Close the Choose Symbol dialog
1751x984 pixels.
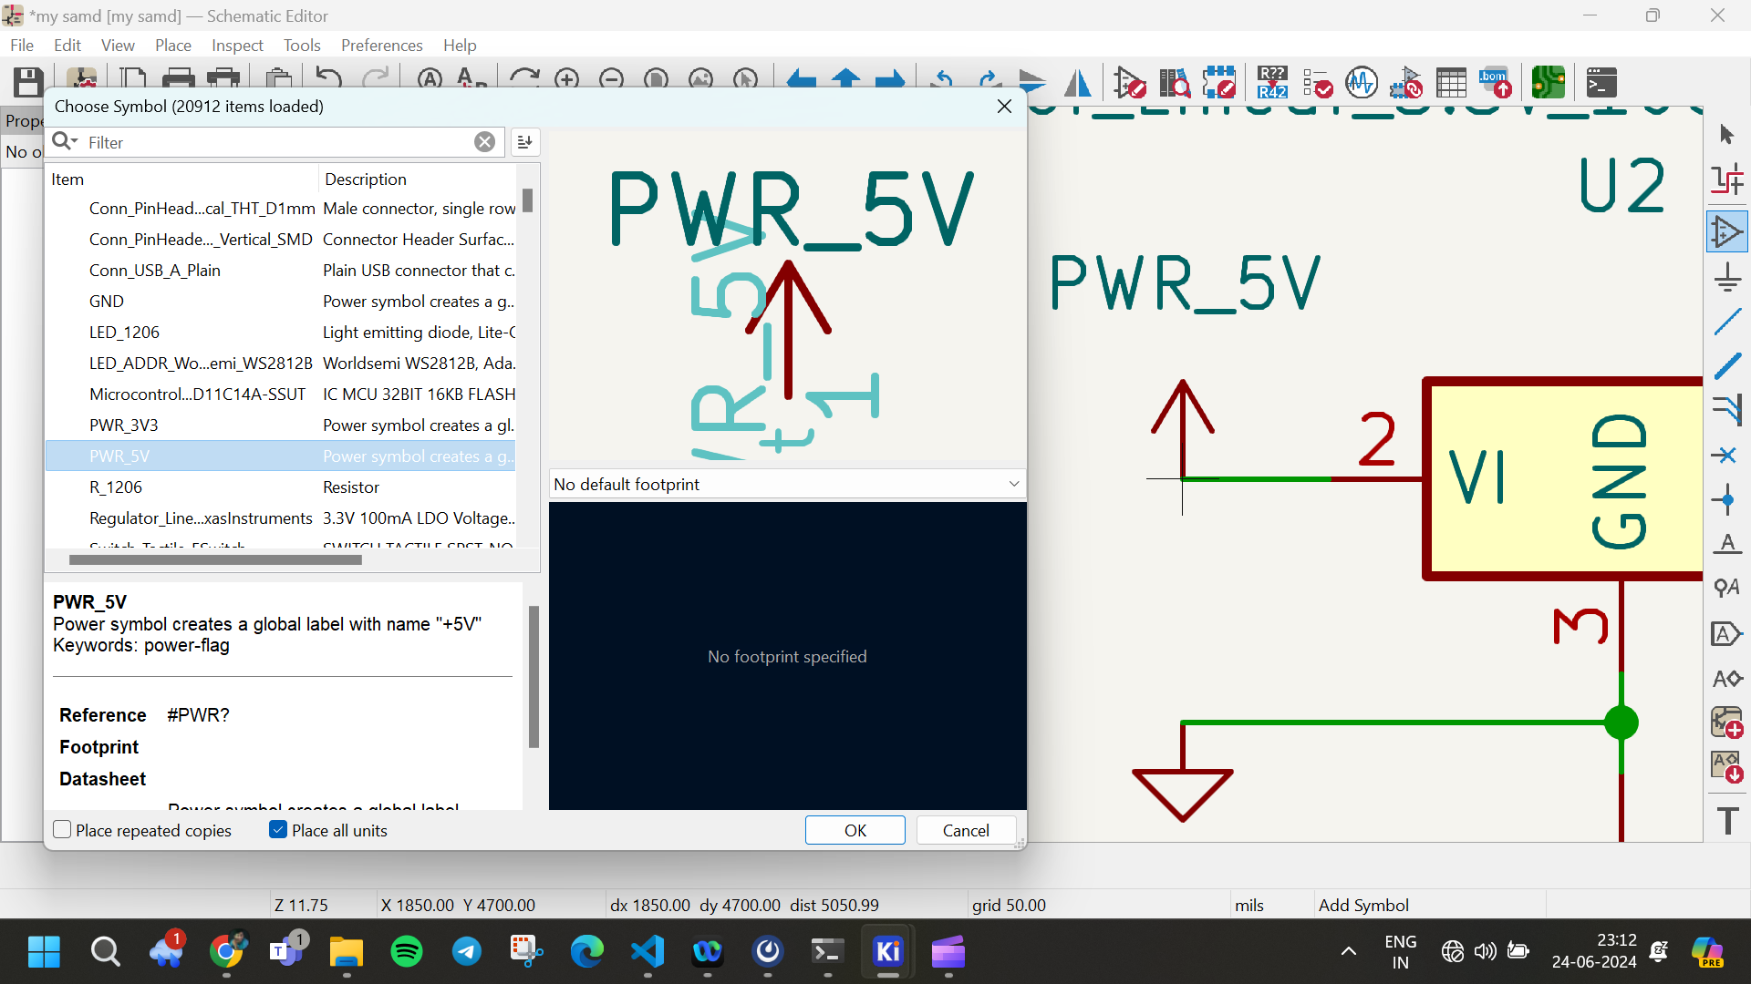[1004, 107]
